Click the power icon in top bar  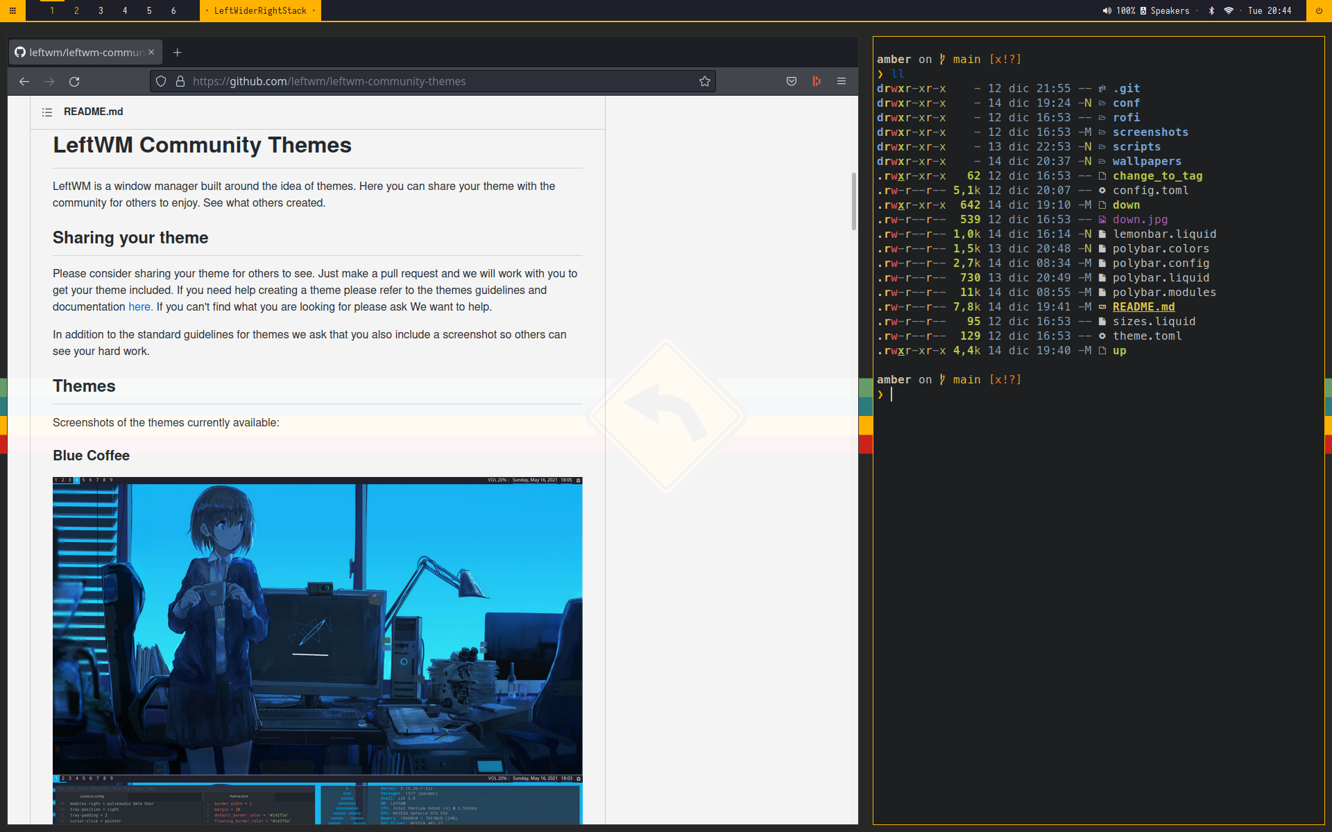click(x=1319, y=10)
